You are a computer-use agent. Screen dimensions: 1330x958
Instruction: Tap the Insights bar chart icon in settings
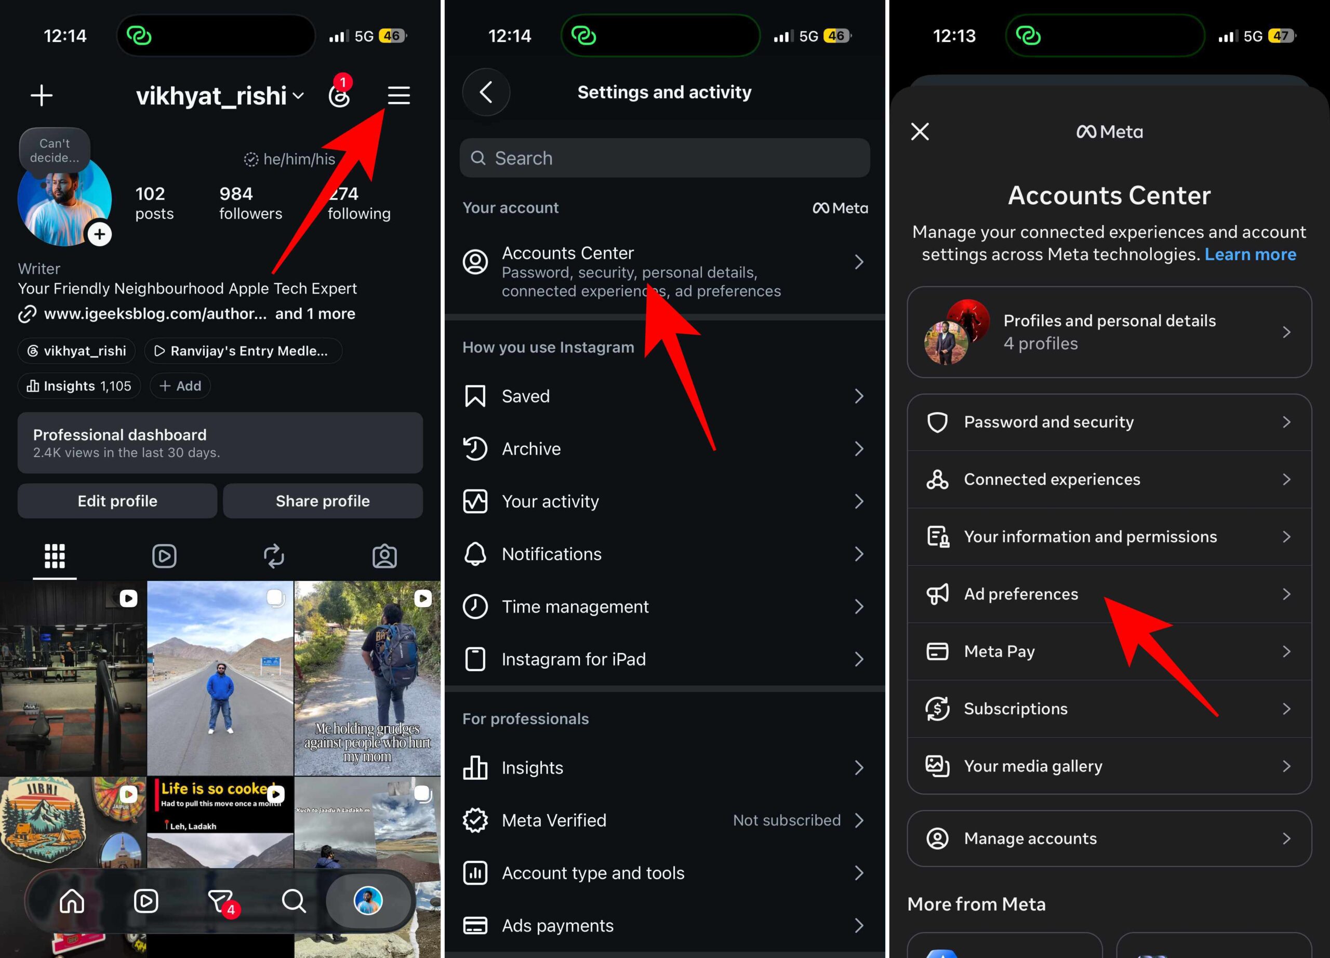pos(475,767)
